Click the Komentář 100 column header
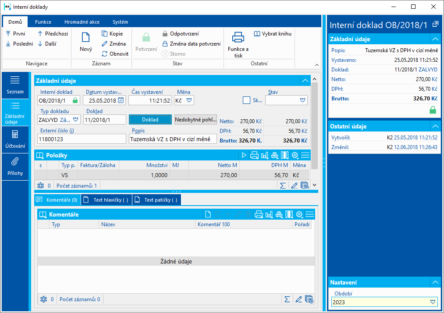This screenshot has height=313, width=444. tap(243, 224)
